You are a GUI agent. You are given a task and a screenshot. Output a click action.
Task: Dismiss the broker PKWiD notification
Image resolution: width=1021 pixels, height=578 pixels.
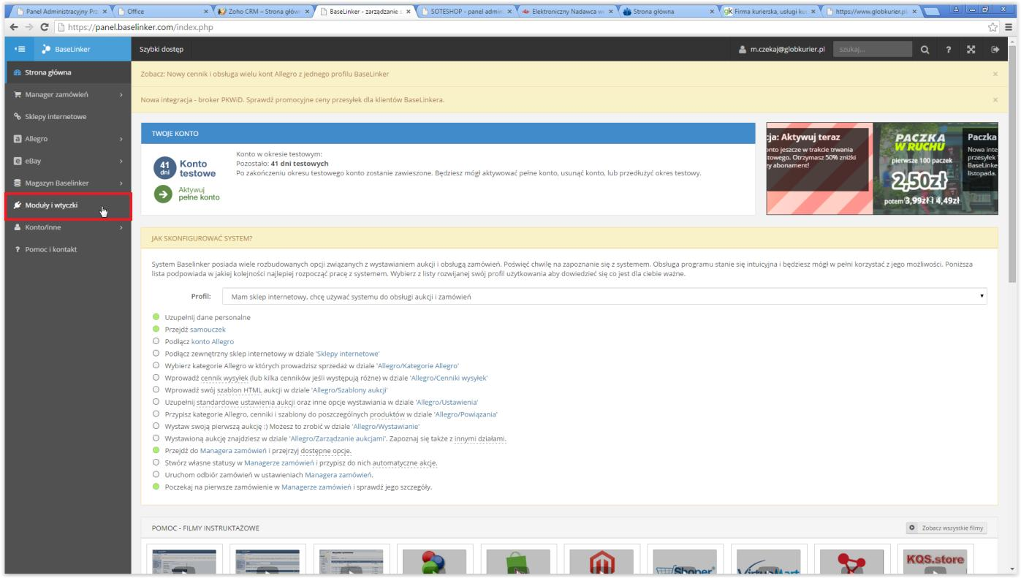coord(995,99)
